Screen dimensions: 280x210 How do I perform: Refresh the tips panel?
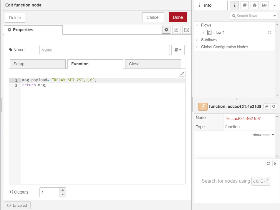[268, 164]
